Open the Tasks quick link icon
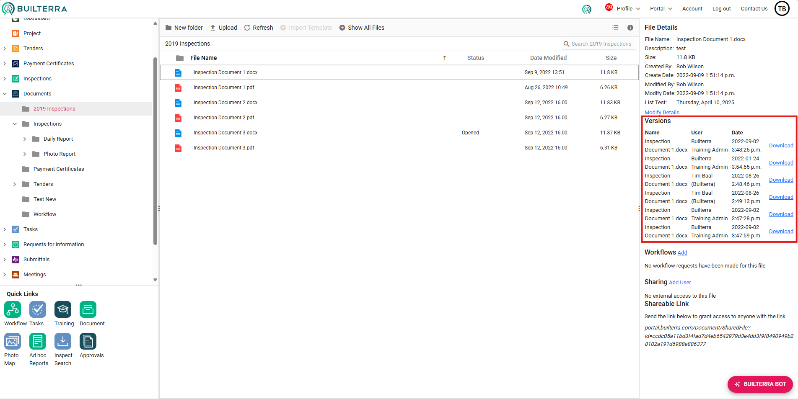The image size is (798, 399). 38,309
